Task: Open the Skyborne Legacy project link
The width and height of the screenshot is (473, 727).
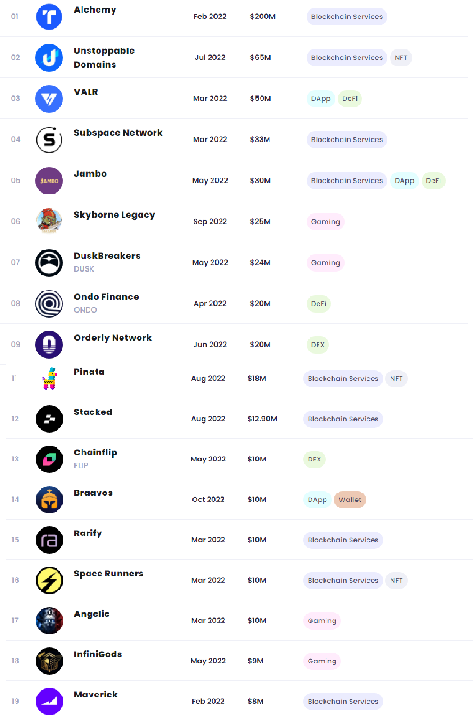Action: click(x=114, y=215)
